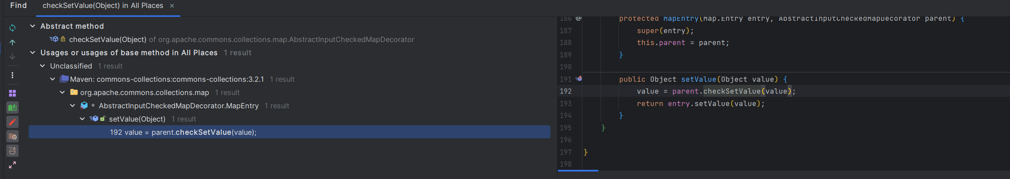The width and height of the screenshot is (1010, 179).
Task: Collapse the Unclassified group
Action: pos(43,66)
